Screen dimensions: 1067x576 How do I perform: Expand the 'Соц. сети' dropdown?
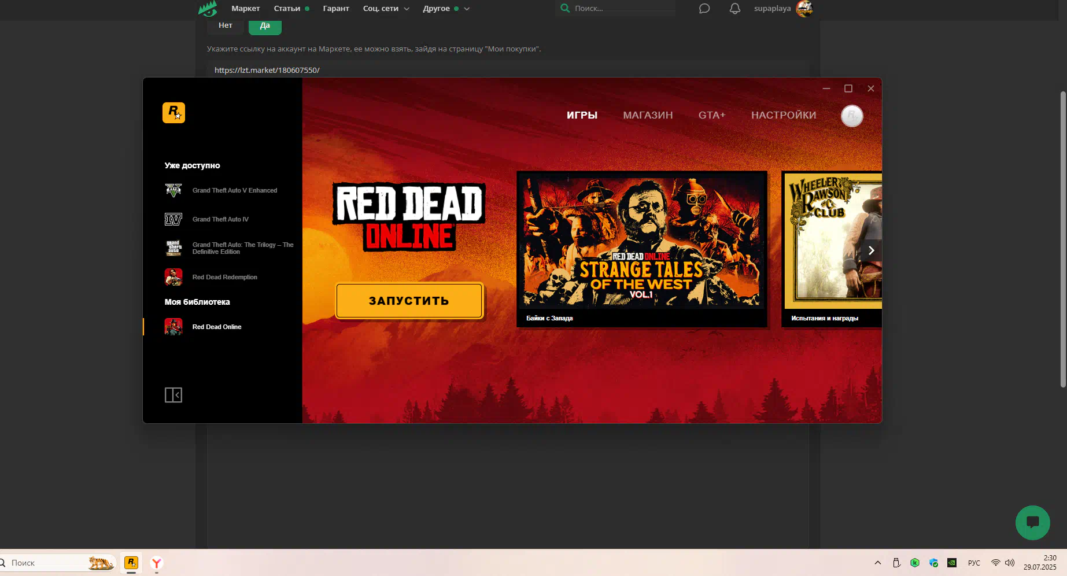(x=386, y=9)
